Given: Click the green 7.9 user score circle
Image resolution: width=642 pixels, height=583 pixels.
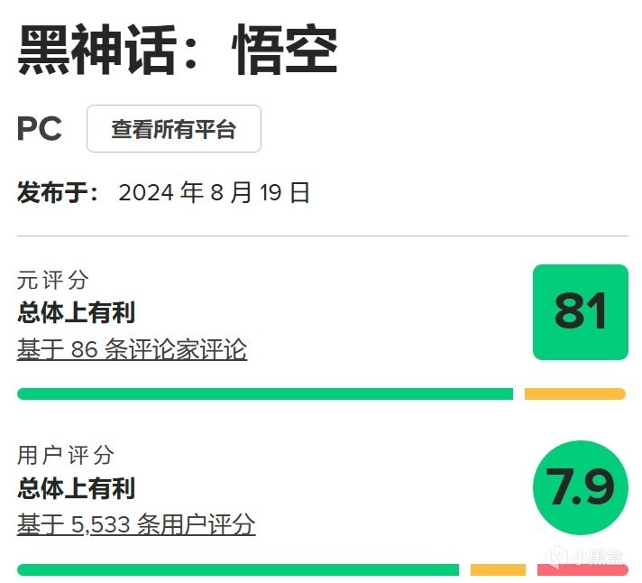Looking at the screenshot, I should 580,487.
